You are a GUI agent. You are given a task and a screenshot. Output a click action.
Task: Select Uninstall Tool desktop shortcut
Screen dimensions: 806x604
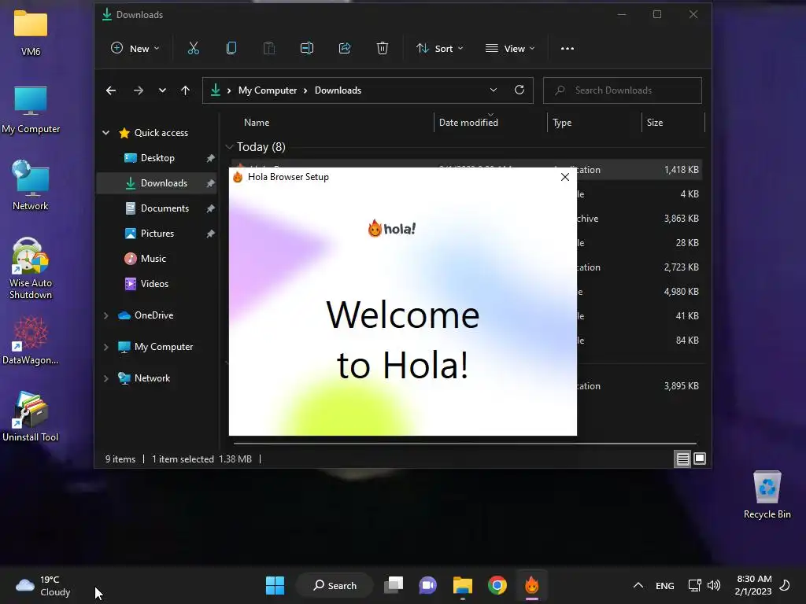click(x=31, y=417)
